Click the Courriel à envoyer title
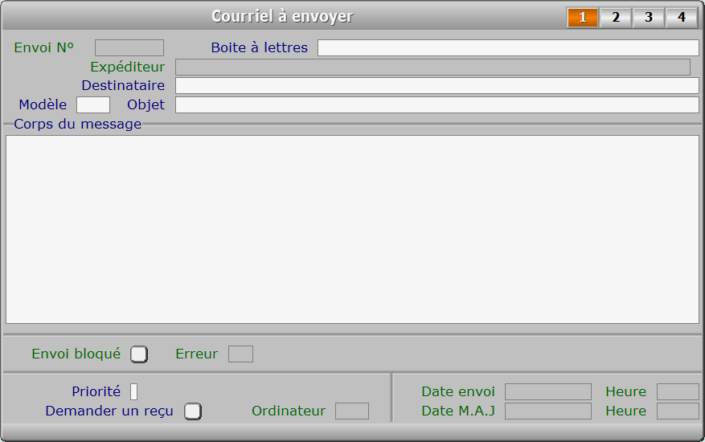705x442 pixels. (x=283, y=17)
